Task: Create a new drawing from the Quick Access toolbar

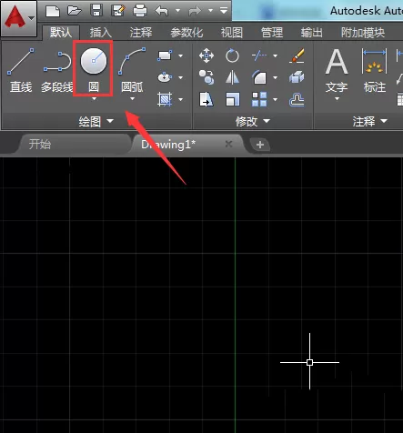Action: 53,11
